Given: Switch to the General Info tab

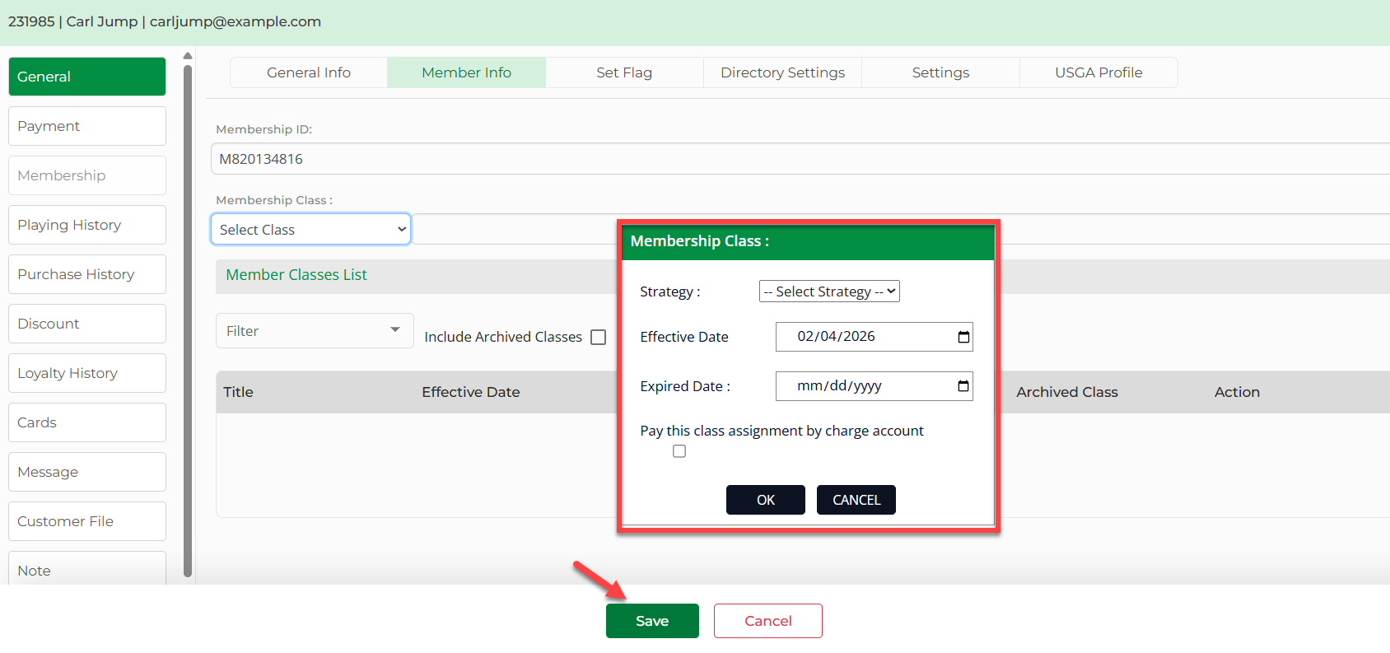Looking at the screenshot, I should pos(309,72).
